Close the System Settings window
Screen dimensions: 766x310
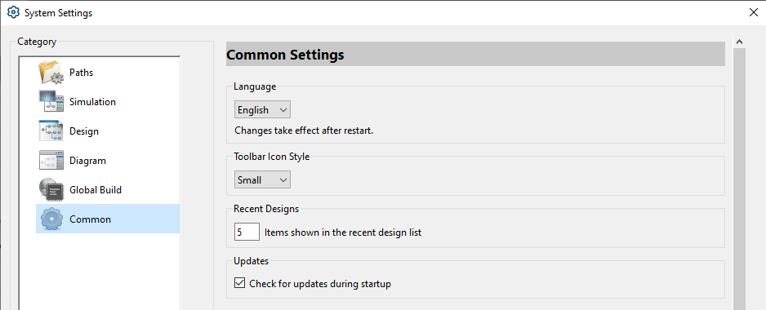tap(753, 13)
